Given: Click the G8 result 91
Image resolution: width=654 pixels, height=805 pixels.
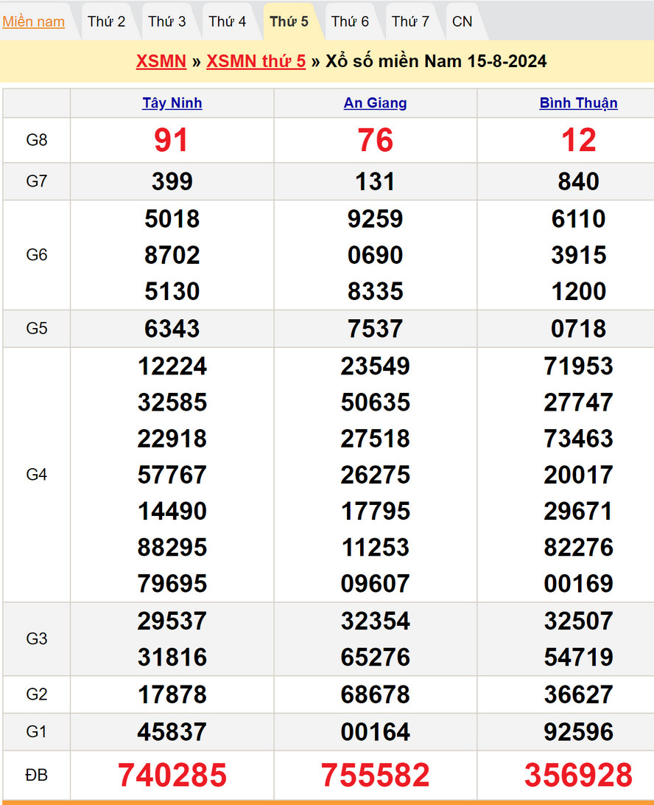Looking at the screenshot, I should click(172, 140).
